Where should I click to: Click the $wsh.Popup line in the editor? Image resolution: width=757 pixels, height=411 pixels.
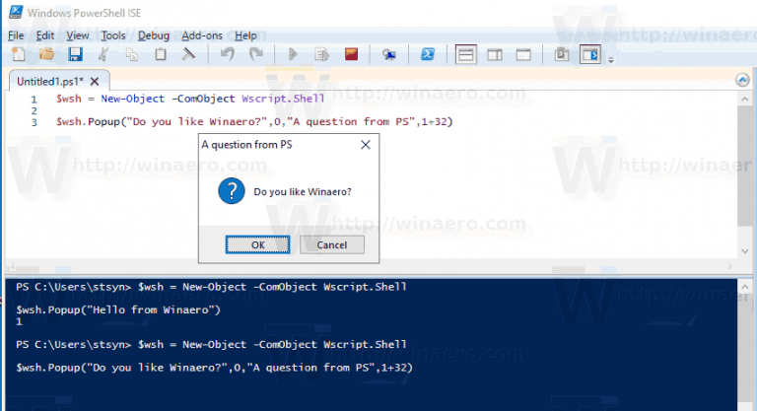[x=254, y=121]
